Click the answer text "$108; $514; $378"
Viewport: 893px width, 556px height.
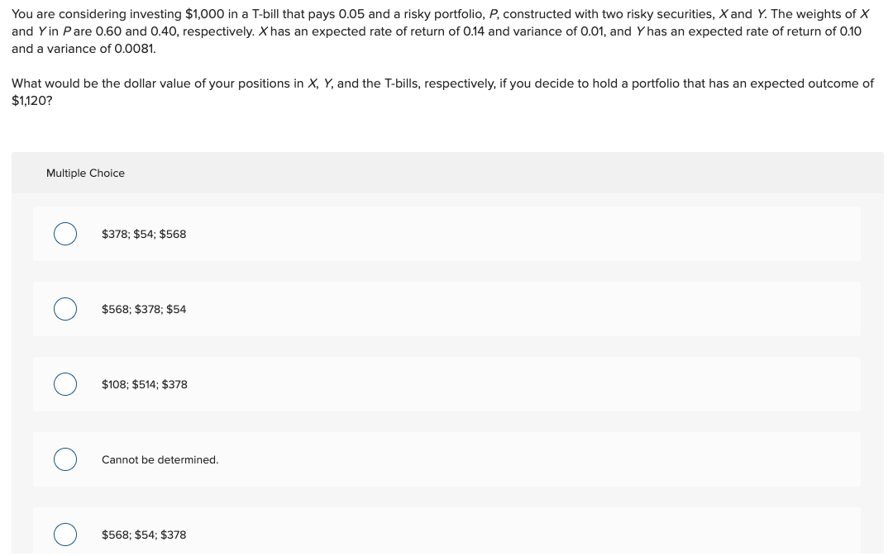(x=144, y=384)
